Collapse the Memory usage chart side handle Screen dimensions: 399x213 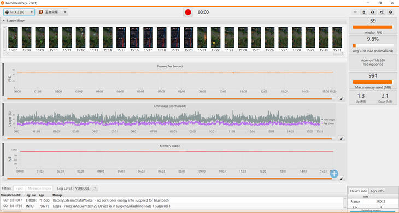(x=3, y=159)
